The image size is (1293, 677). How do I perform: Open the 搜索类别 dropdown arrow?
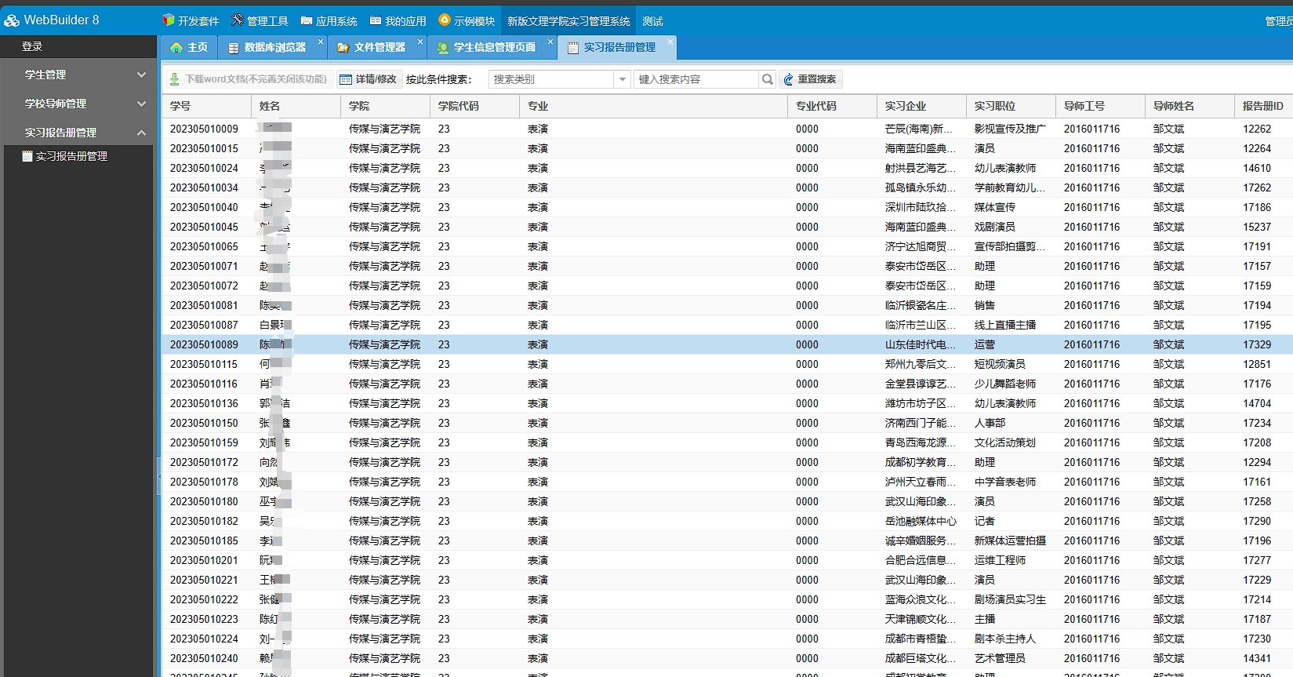point(623,79)
